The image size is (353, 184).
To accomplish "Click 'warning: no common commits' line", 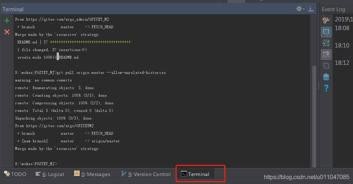I will 44,80.
